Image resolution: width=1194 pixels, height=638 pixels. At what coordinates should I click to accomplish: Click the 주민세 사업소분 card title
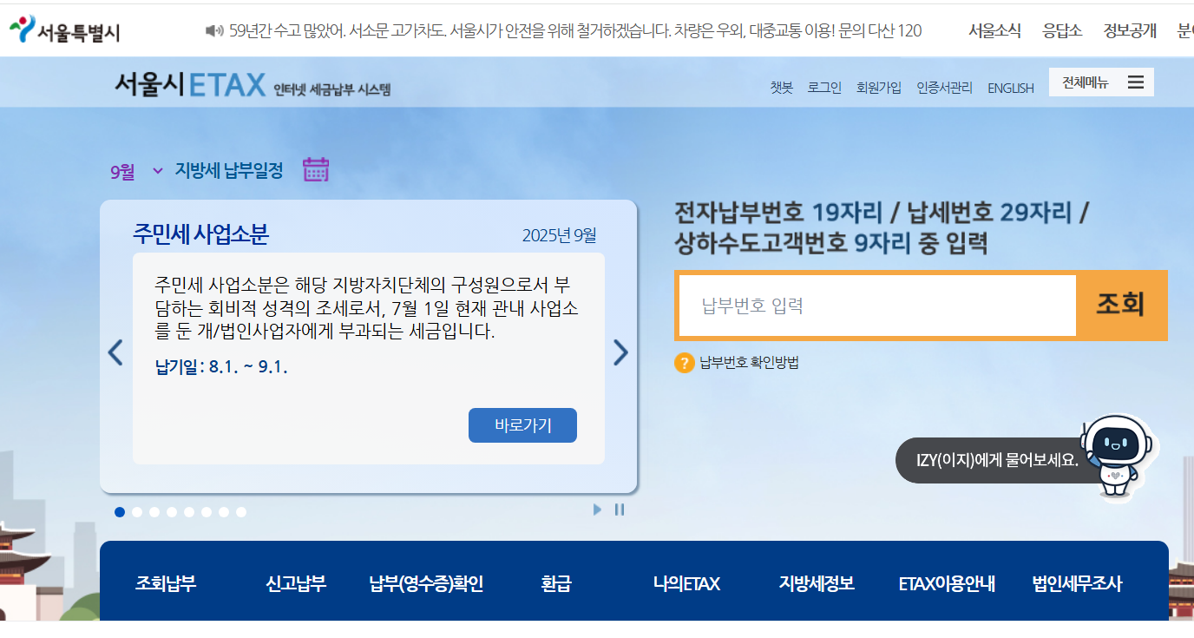(x=200, y=234)
